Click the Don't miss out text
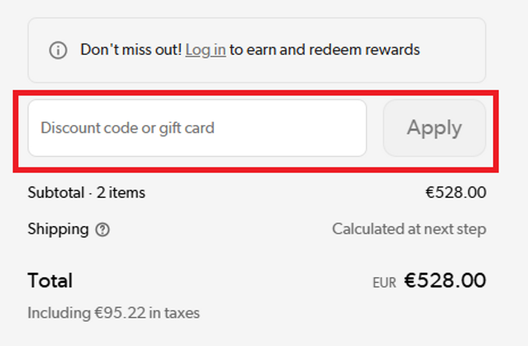The height and width of the screenshot is (346, 528). [131, 50]
